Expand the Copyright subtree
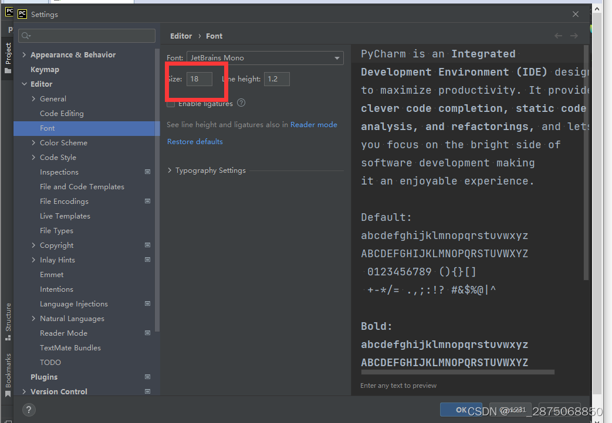 tap(33, 245)
